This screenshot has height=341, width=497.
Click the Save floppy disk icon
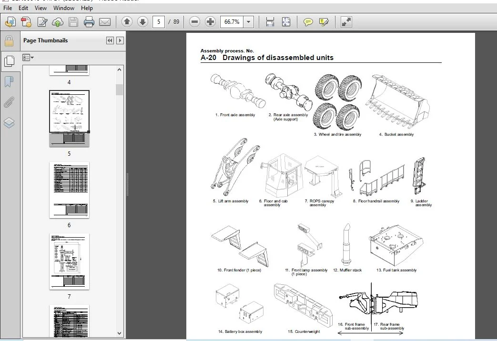pyautogui.click(x=73, y=22)
